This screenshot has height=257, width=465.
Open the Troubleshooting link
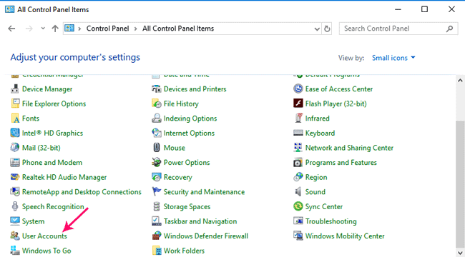[x=331, y=221]
